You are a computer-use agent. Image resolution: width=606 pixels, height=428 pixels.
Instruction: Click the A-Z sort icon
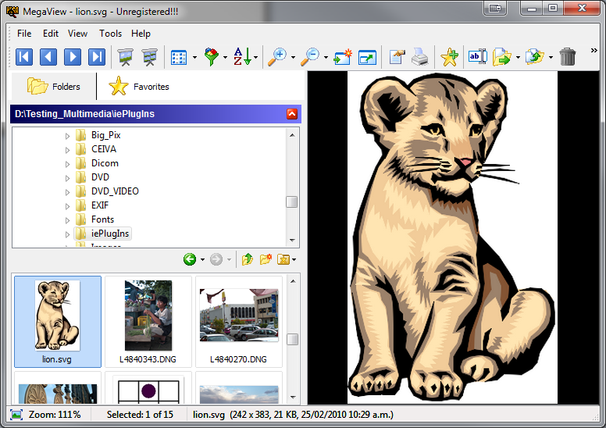tap(242, 57)
